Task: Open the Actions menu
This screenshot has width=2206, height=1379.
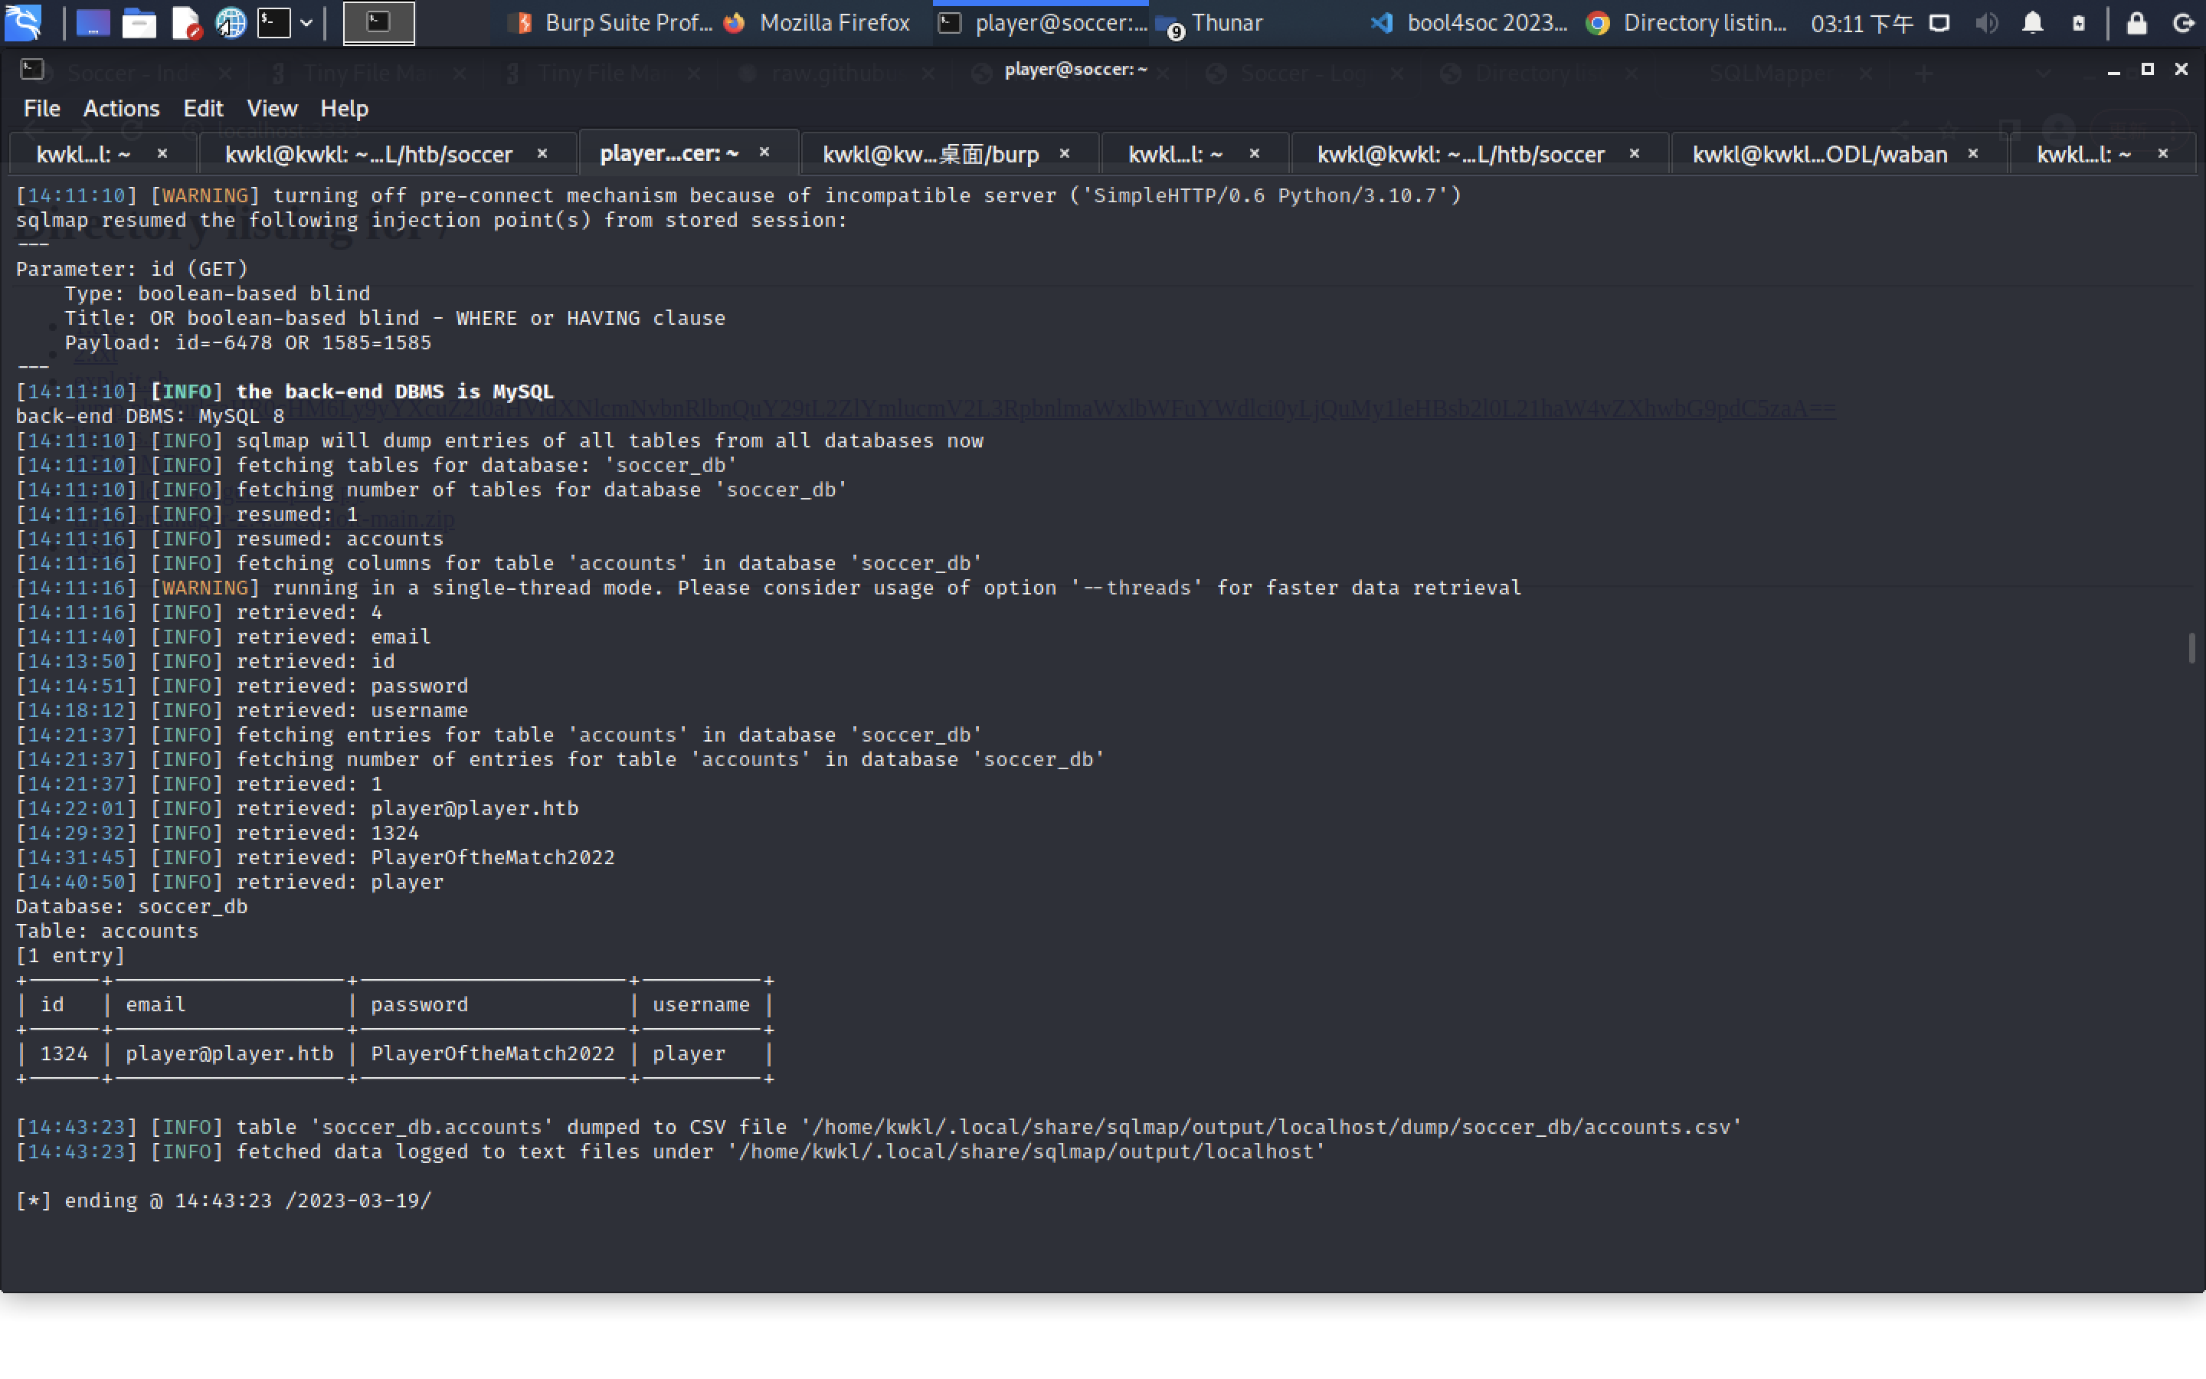Action: pos(121,109)
